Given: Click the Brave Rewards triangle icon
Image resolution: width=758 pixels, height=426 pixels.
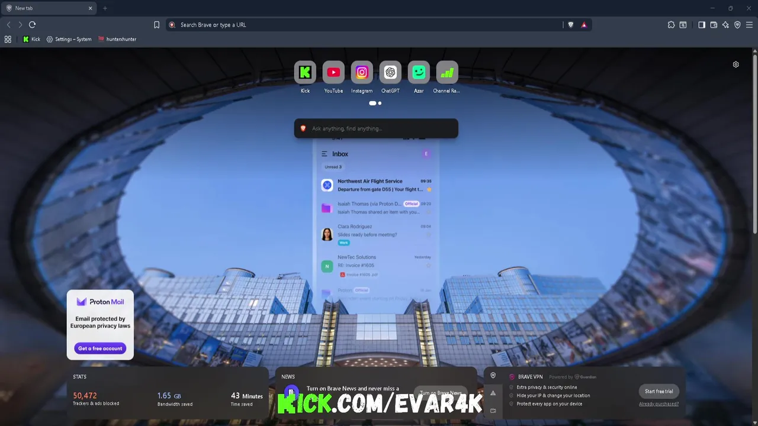Looking at the screenshot, I should (x=584, y=25).
